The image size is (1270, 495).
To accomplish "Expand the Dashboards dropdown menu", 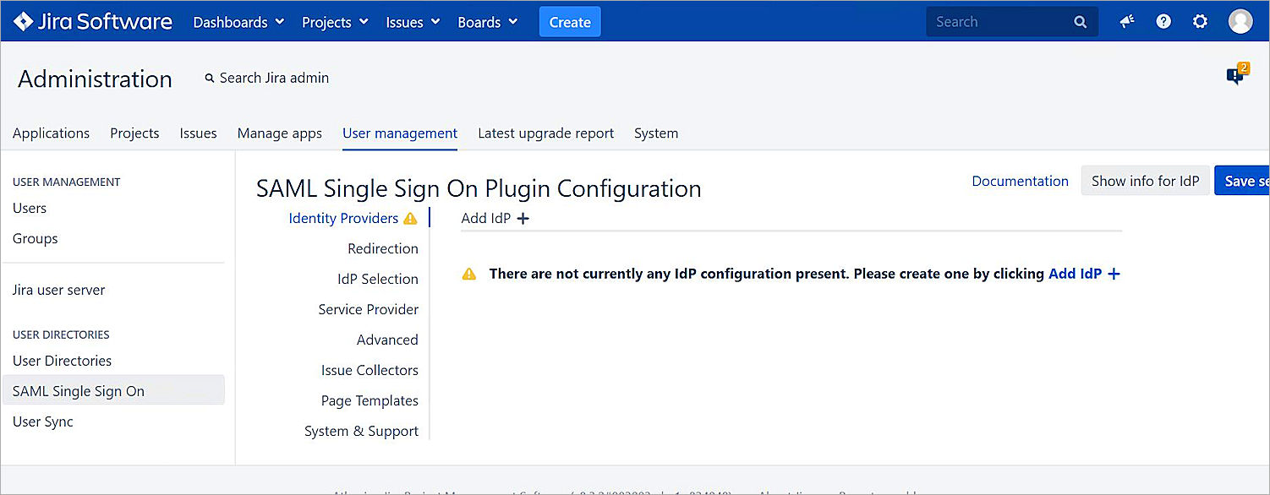I will 238,22.
